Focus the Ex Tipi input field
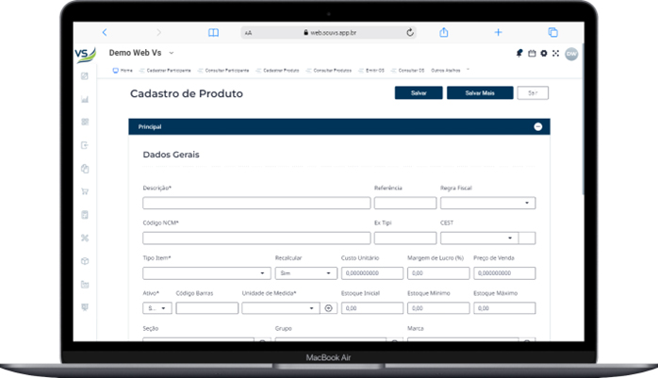Image resolution: width=658 pixels, height=378 pixels. coord(405,238)
